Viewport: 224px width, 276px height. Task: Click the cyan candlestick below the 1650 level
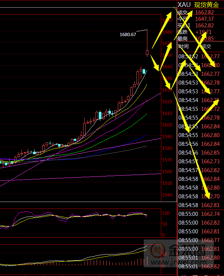tap(144, 71)
